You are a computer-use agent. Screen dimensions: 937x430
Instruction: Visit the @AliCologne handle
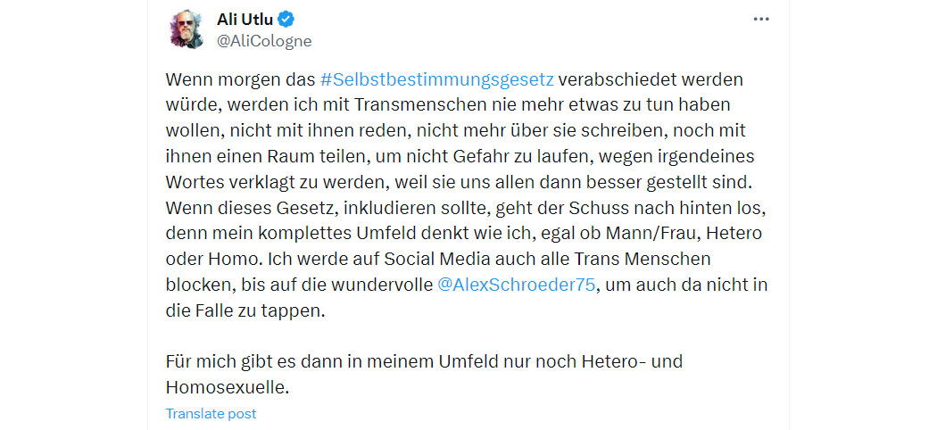(263, 41)
